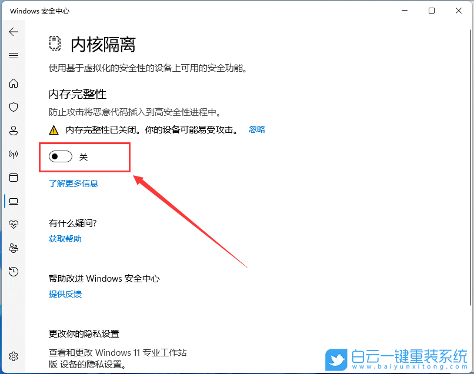Open Device security laptop icon in sidebar
The image size is (474, 374).
(x=14, y=201)
